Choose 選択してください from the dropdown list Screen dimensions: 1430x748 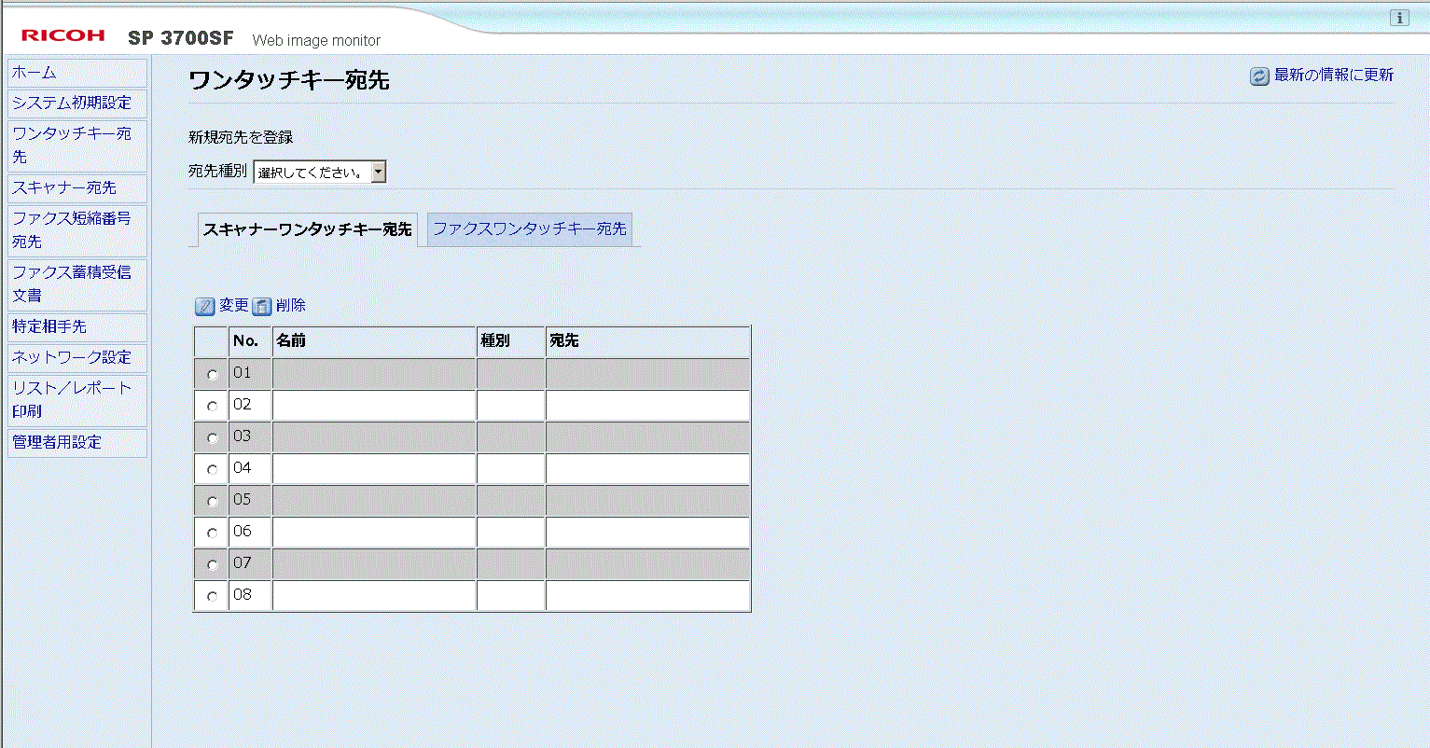[x=311, y=171]
